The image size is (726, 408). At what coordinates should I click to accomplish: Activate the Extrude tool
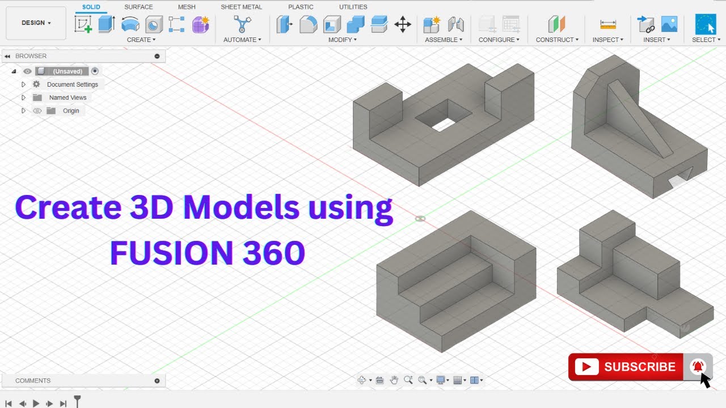tap(107, 24)
